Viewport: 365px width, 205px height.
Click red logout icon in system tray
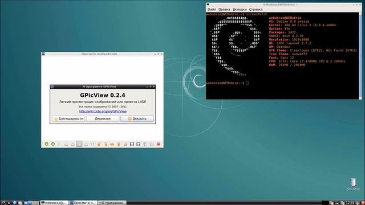tap(363, 203)
